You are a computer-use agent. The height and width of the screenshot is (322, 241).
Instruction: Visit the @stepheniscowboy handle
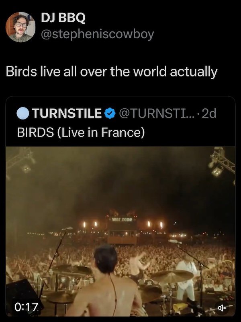[x=97, y=34]
